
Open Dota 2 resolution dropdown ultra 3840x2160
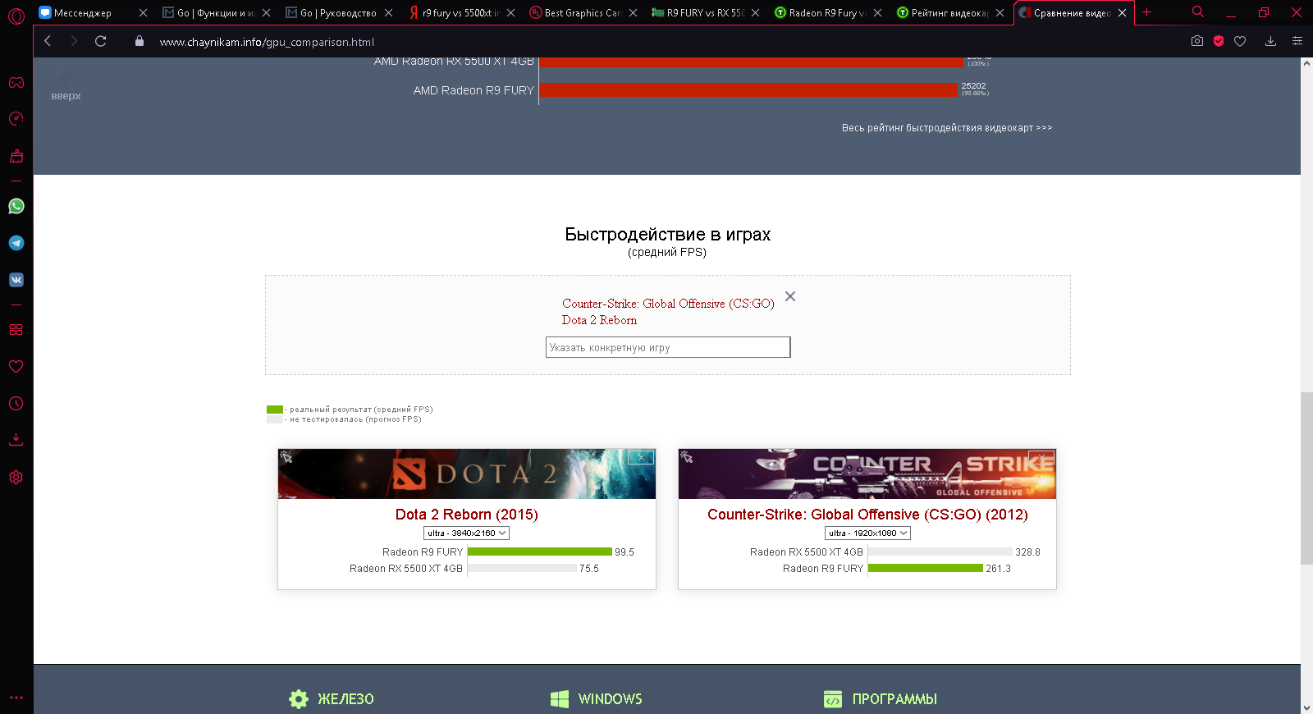coord(466,533)
